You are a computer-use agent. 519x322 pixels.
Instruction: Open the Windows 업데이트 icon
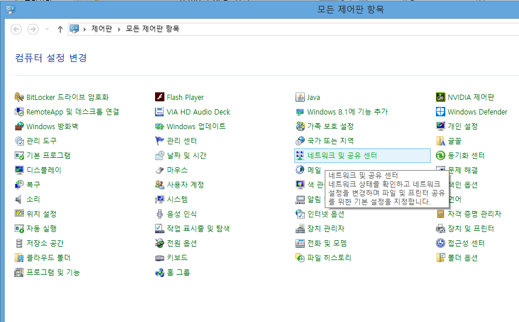click(160, 126)
